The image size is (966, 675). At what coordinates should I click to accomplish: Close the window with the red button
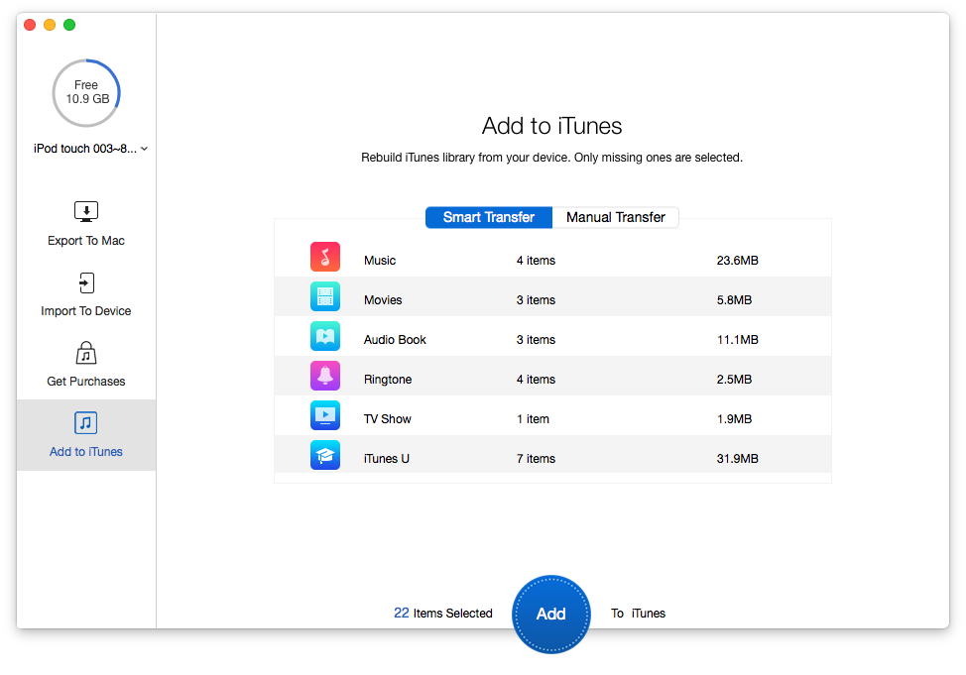(x=30, y=25)
